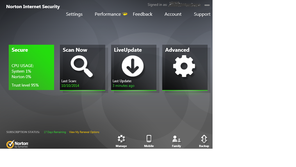This screenshot has height=167, width=296.
Task: Click the SUBSCRIPTION STATUS label
Action: [23, 132]
